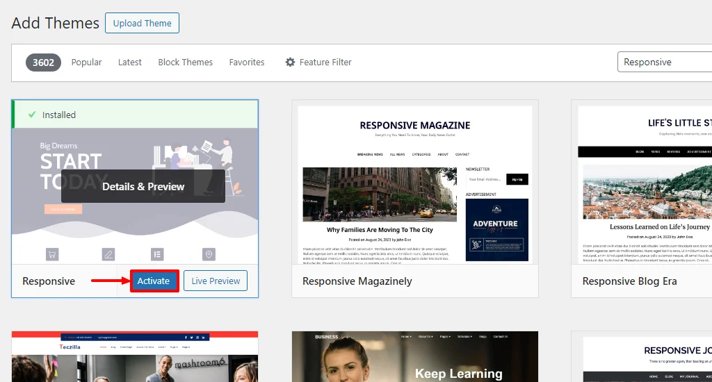Click the shopping cart icon in Responsive preview
The width and height of the screenshot is (712, 382).
pos(52,254)
